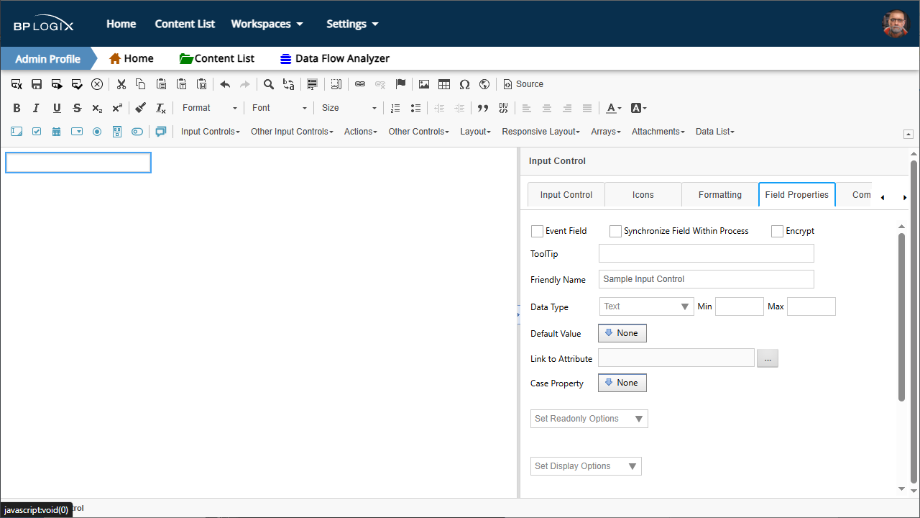Click the Undo arrow
Screen dimensions: 920x518
pyautogui.click(x=225, y=84)
